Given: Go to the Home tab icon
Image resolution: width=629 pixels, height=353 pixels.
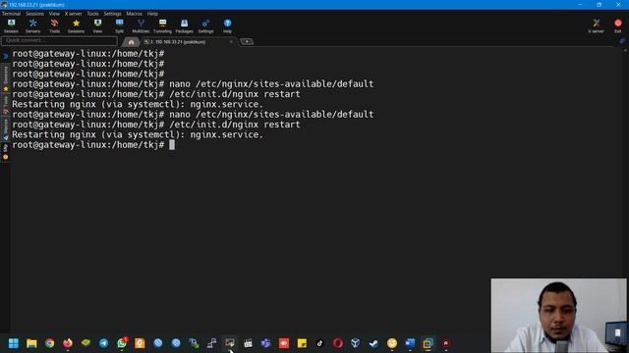Looking at the screenshot, I should pyautogui.click(x=131, y=41).
